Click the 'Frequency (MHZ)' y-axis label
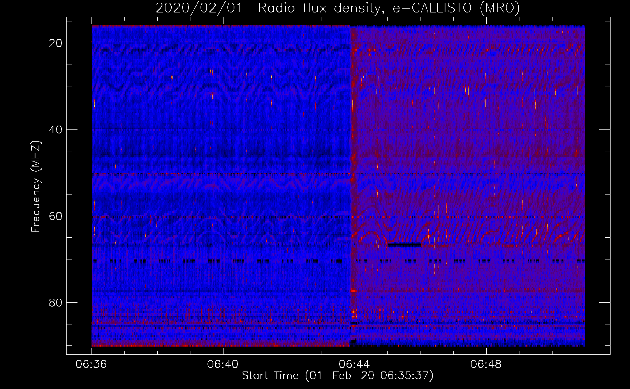The image size is (630, 389). [36, 186]
